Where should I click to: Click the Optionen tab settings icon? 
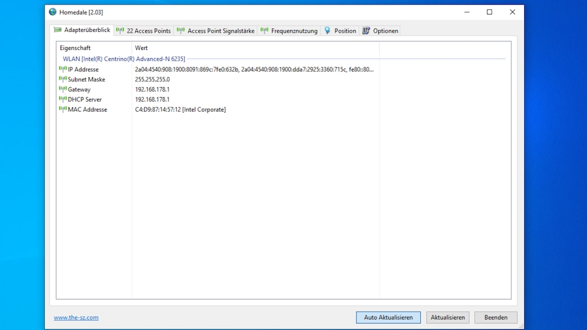click(366, 31)
